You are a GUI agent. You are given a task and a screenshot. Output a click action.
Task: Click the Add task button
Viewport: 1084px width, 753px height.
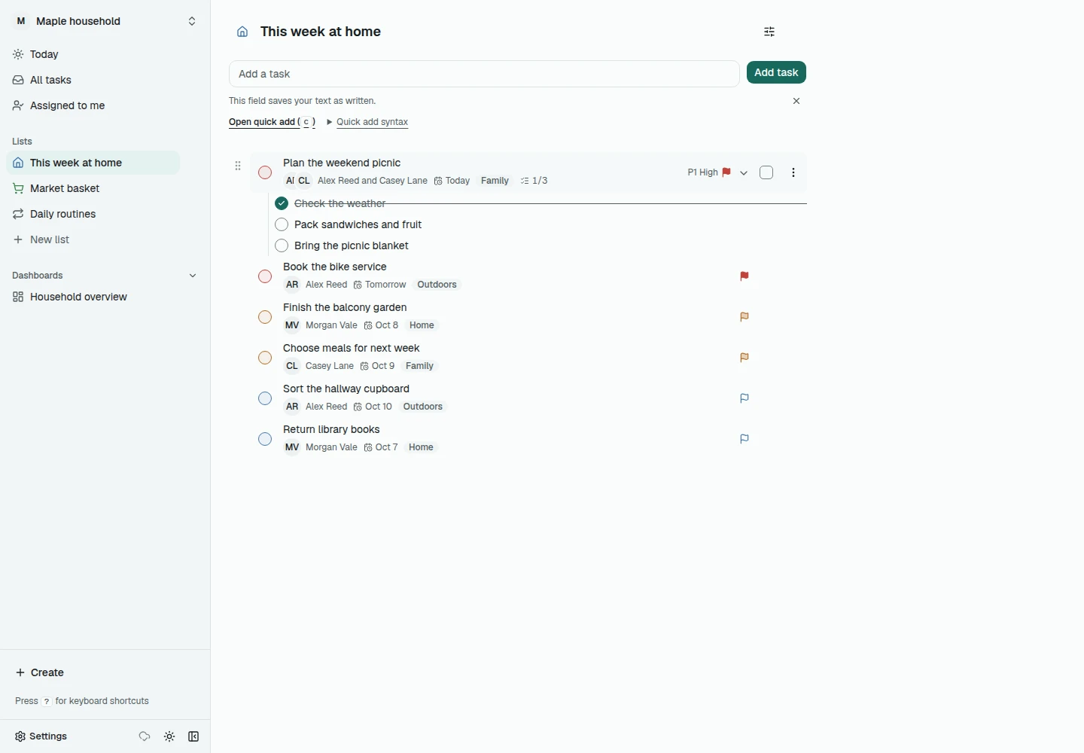tap(776, 72)
